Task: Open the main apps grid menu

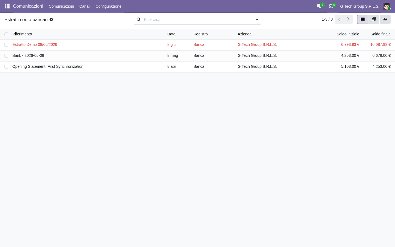Action: tap(7, 6)
